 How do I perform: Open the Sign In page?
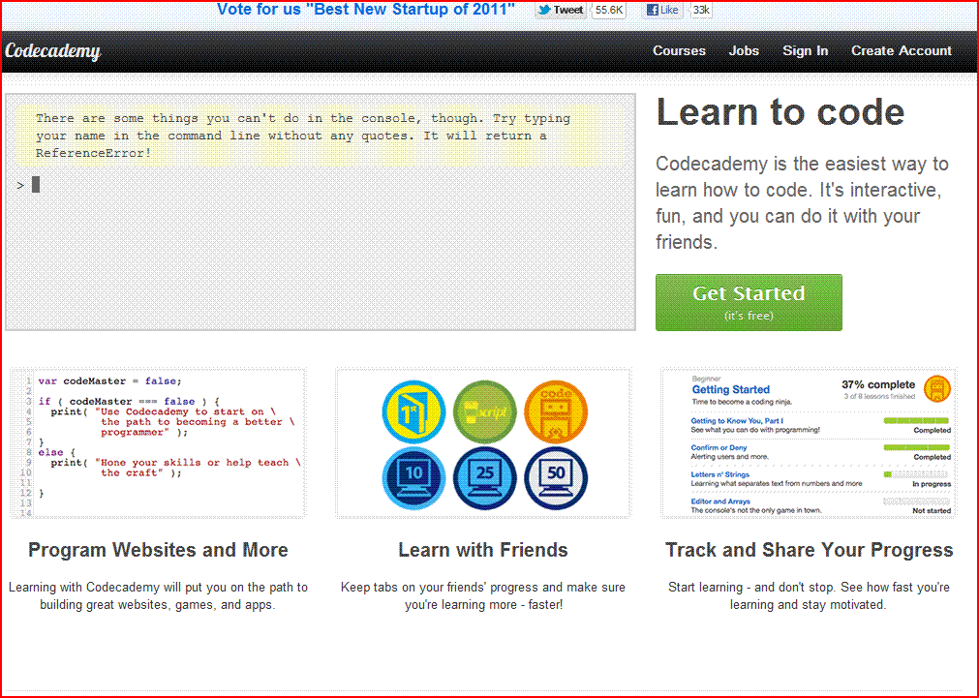[806, 51]
